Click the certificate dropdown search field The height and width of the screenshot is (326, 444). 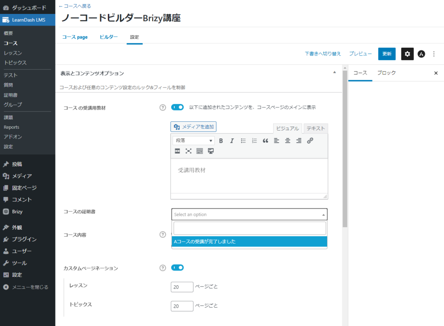pyautogui.click(x=249, y=228)
